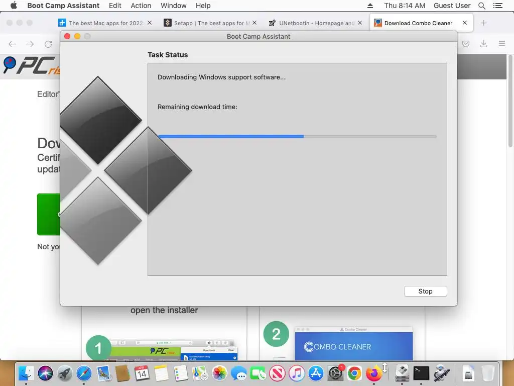The image size is (514, 386).
Task: Click the Firefox page vertical scrollbar
Action: [510, 102]
